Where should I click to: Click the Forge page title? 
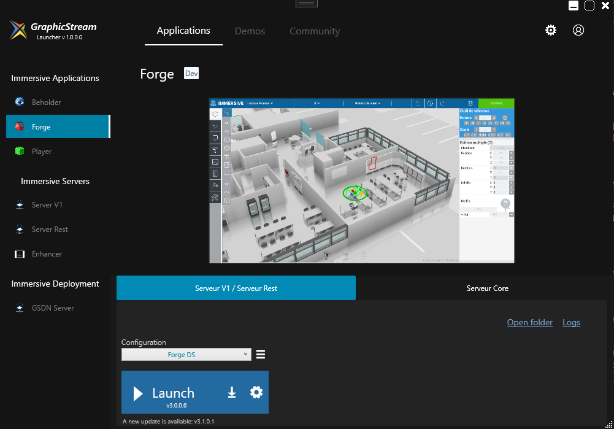(x=157, y=74)
